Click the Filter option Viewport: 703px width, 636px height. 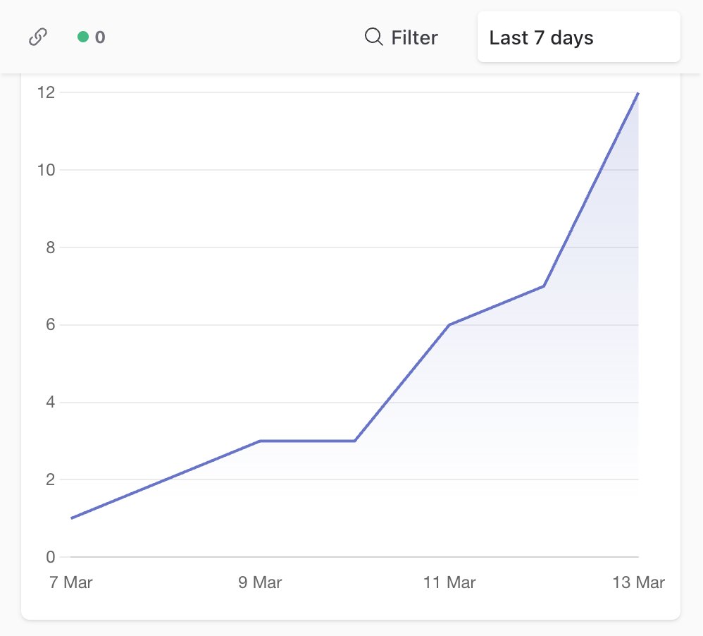[x=414, y=37]
